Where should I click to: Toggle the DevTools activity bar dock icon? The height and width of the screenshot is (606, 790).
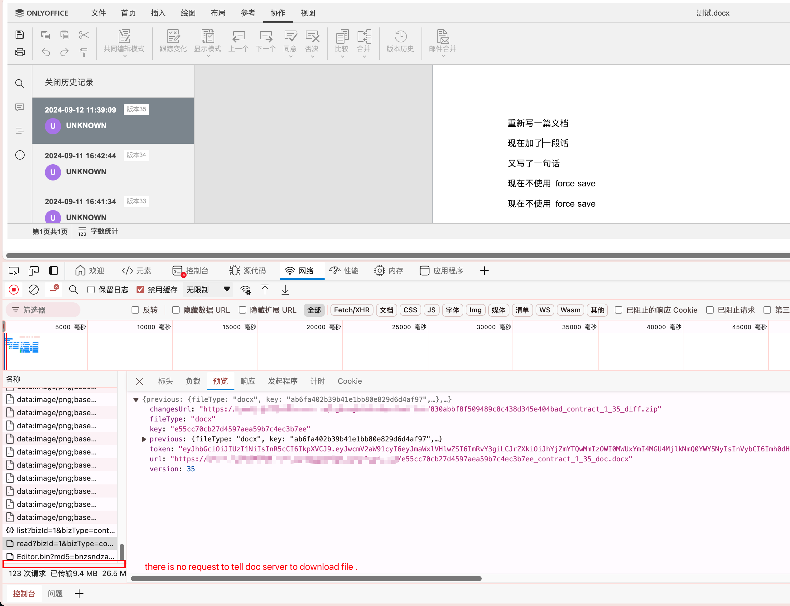click(54, 271)
